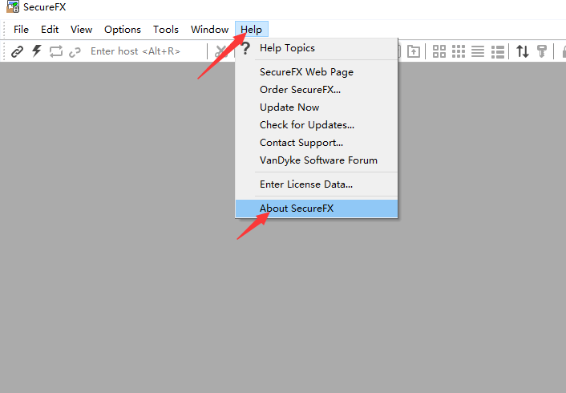The image size is (566, 393).
Task: Click the key icon in toolbar
Action: click(542, 51)
